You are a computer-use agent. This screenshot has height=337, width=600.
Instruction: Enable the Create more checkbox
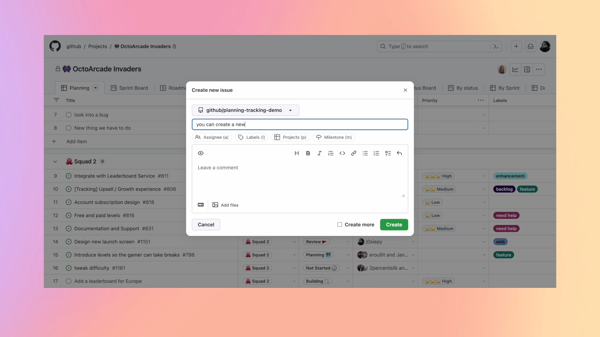coord(339,224)
